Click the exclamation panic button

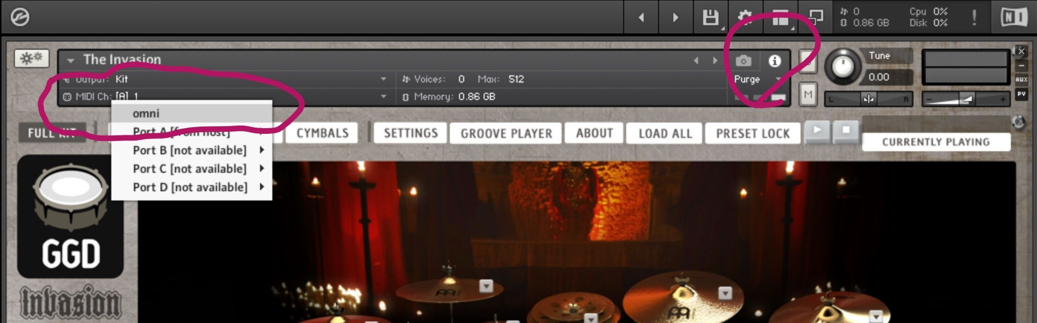click(974, 17)
